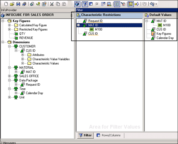Click the Filter funnel toolbar icon
178x144 pixels.
(x=85, y=4)
